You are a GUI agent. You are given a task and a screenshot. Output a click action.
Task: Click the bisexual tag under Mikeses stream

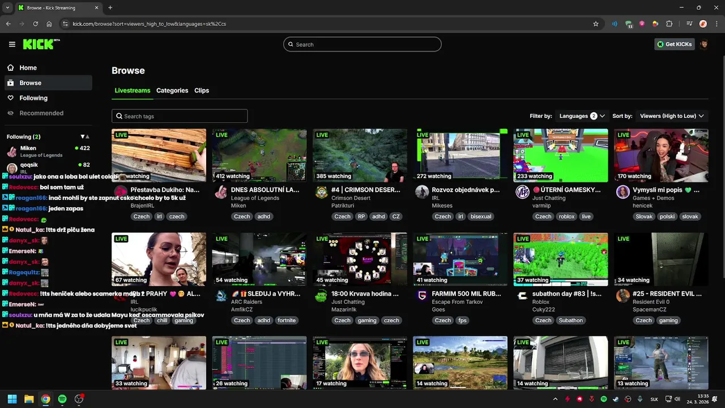click(x=481, y=216)
